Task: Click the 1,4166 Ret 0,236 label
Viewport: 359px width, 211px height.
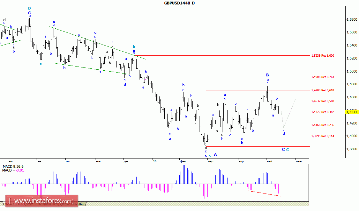Action: coord(323,125)
